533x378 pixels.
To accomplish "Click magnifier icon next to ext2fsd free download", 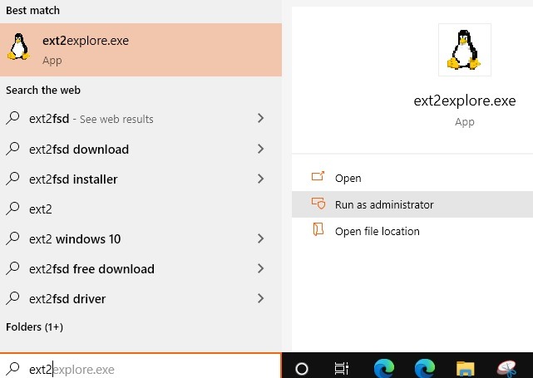I will [13, 268].
